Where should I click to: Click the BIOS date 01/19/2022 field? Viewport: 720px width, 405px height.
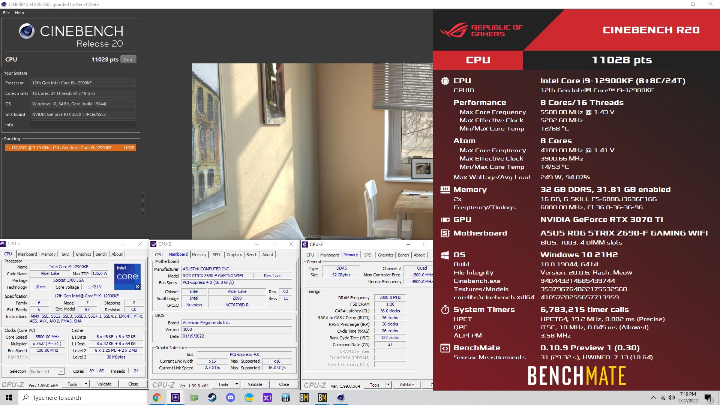[x=237, y=336]
